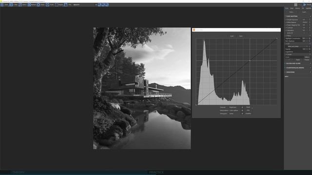Click Save in the Curve Editor window
This screenshot has width=312, height=175.
(x=241, y=36)
